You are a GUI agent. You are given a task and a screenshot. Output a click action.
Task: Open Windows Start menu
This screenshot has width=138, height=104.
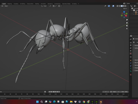(x=37, y=102)
